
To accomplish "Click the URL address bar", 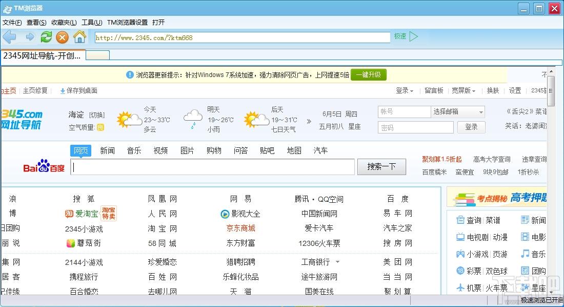I will point(243,37).
